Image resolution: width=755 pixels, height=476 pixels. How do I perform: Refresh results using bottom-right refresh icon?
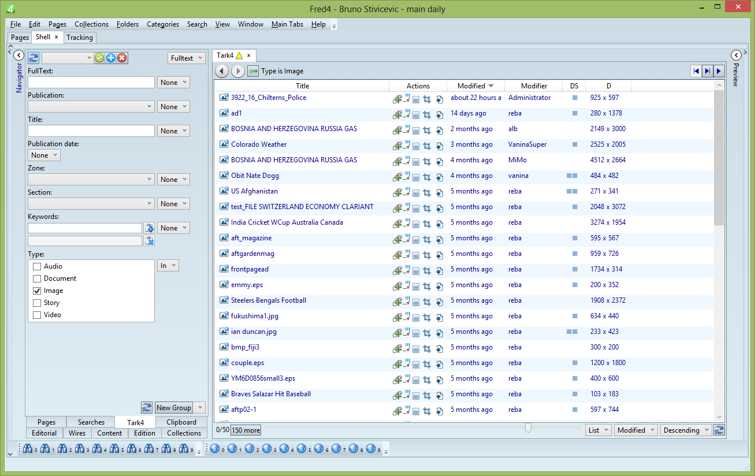(719, 430)
